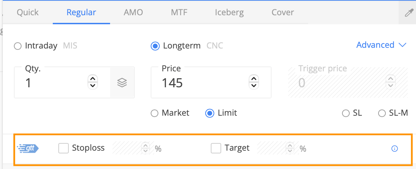Open the Iceberg order tab

click(229, 12)
